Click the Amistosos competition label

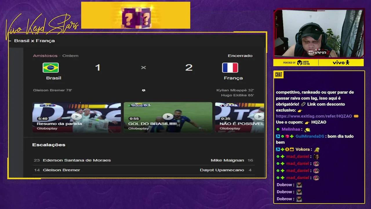45,56
